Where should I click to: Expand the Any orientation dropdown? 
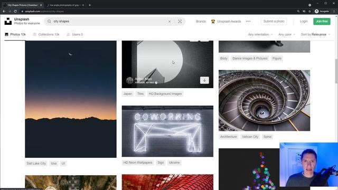[x=260, y=34]
